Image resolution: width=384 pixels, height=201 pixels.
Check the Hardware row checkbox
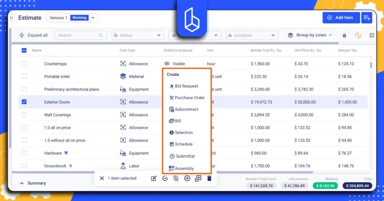click(x=24, y=153)
